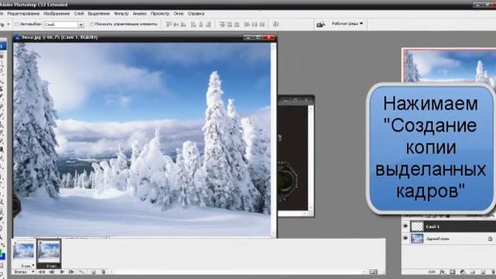This screenshot has height=279, width=496.
Task: Click the link layers icon
Action: (432, 272)
